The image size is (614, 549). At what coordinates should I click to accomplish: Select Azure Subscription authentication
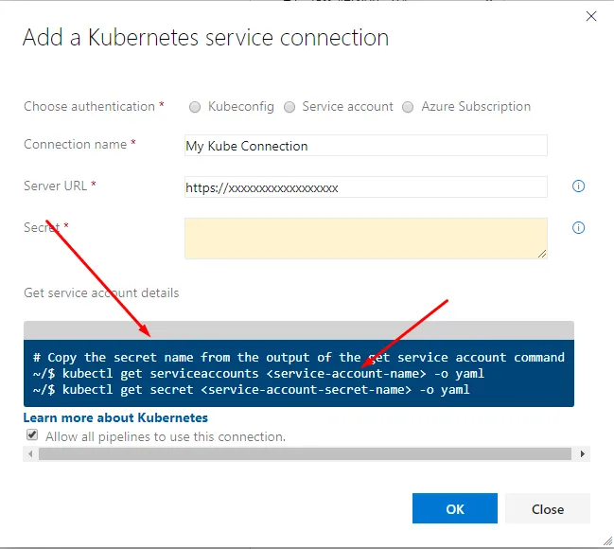pos(408,107)
